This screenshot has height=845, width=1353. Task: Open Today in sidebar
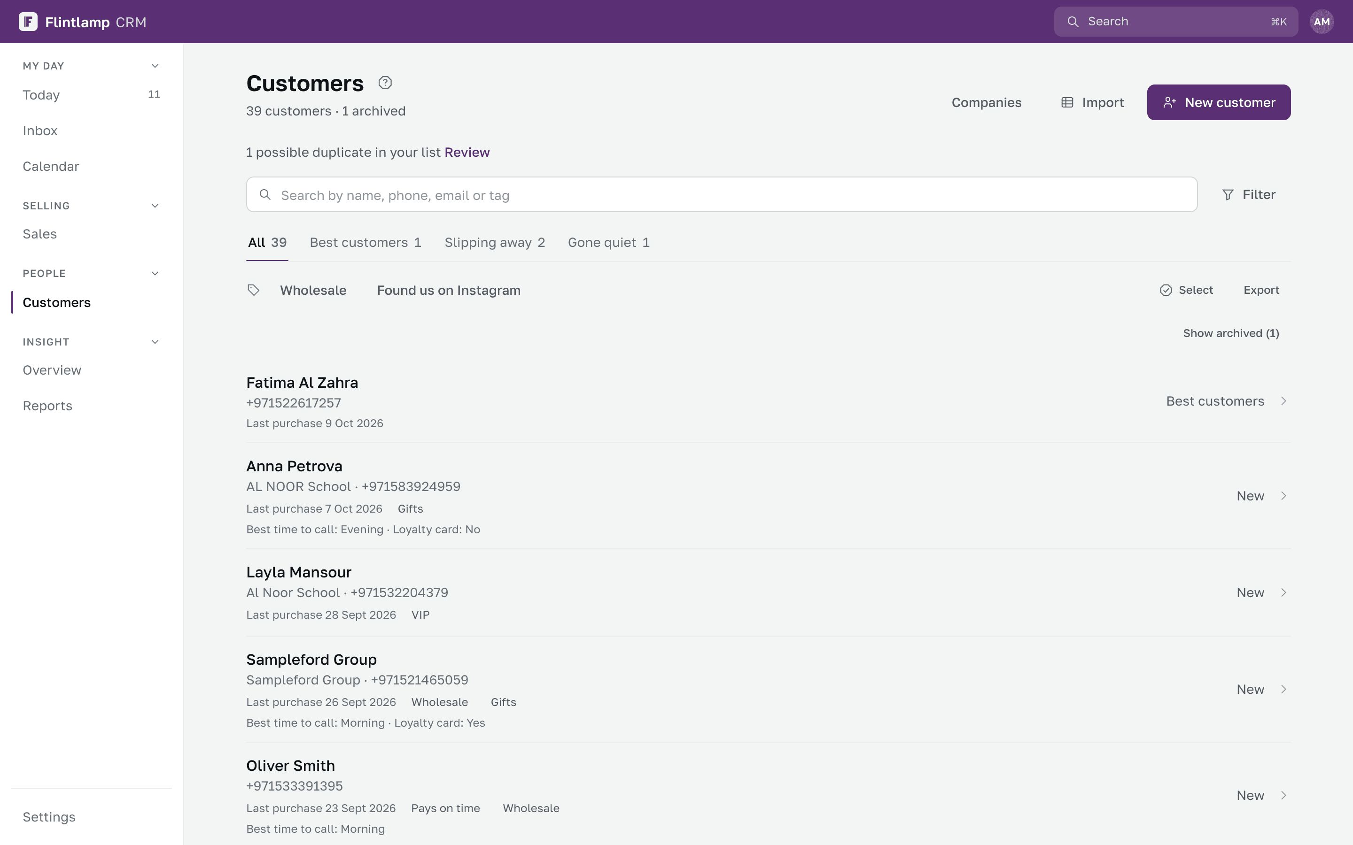(x=92, y=95)
